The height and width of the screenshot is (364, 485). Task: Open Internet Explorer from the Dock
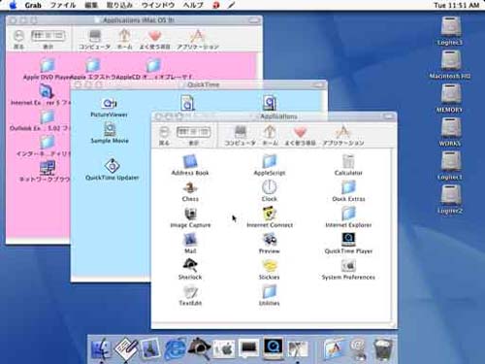(176, 348)
